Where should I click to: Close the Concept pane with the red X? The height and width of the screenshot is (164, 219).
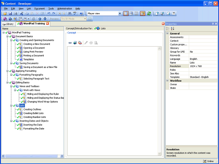point(163,24)
